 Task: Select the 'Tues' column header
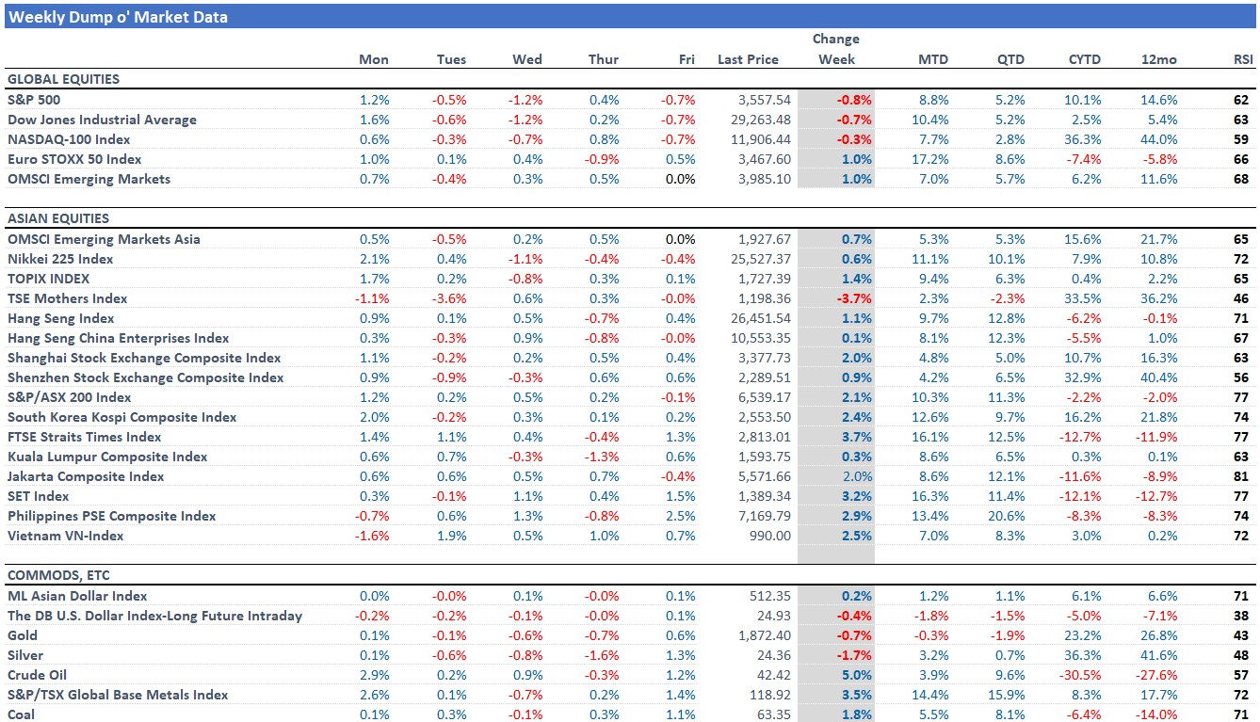click(451, 59)
